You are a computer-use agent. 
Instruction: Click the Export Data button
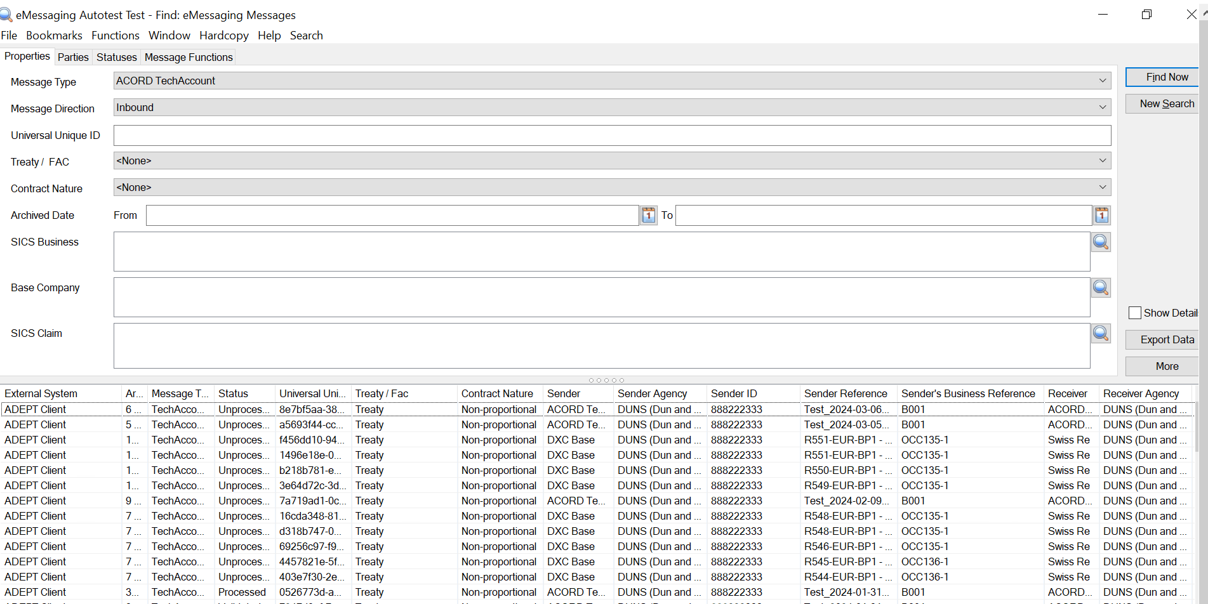click(x=1166, y=340)
